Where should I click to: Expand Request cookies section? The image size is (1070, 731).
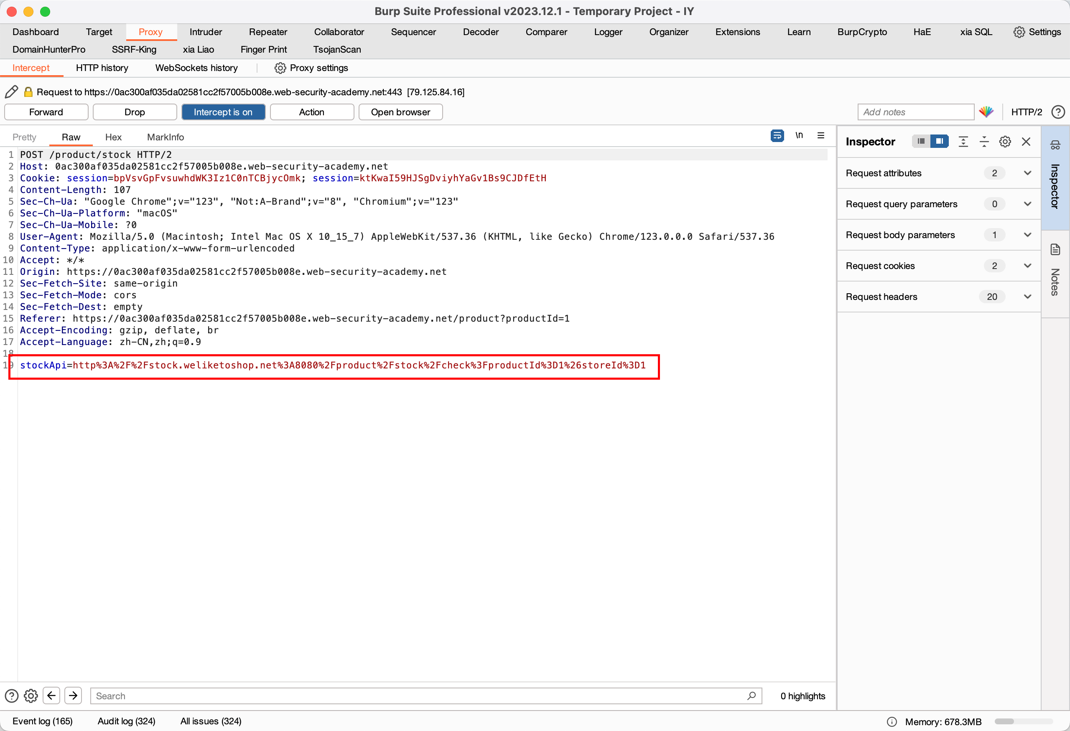[x=1028, y=266]
